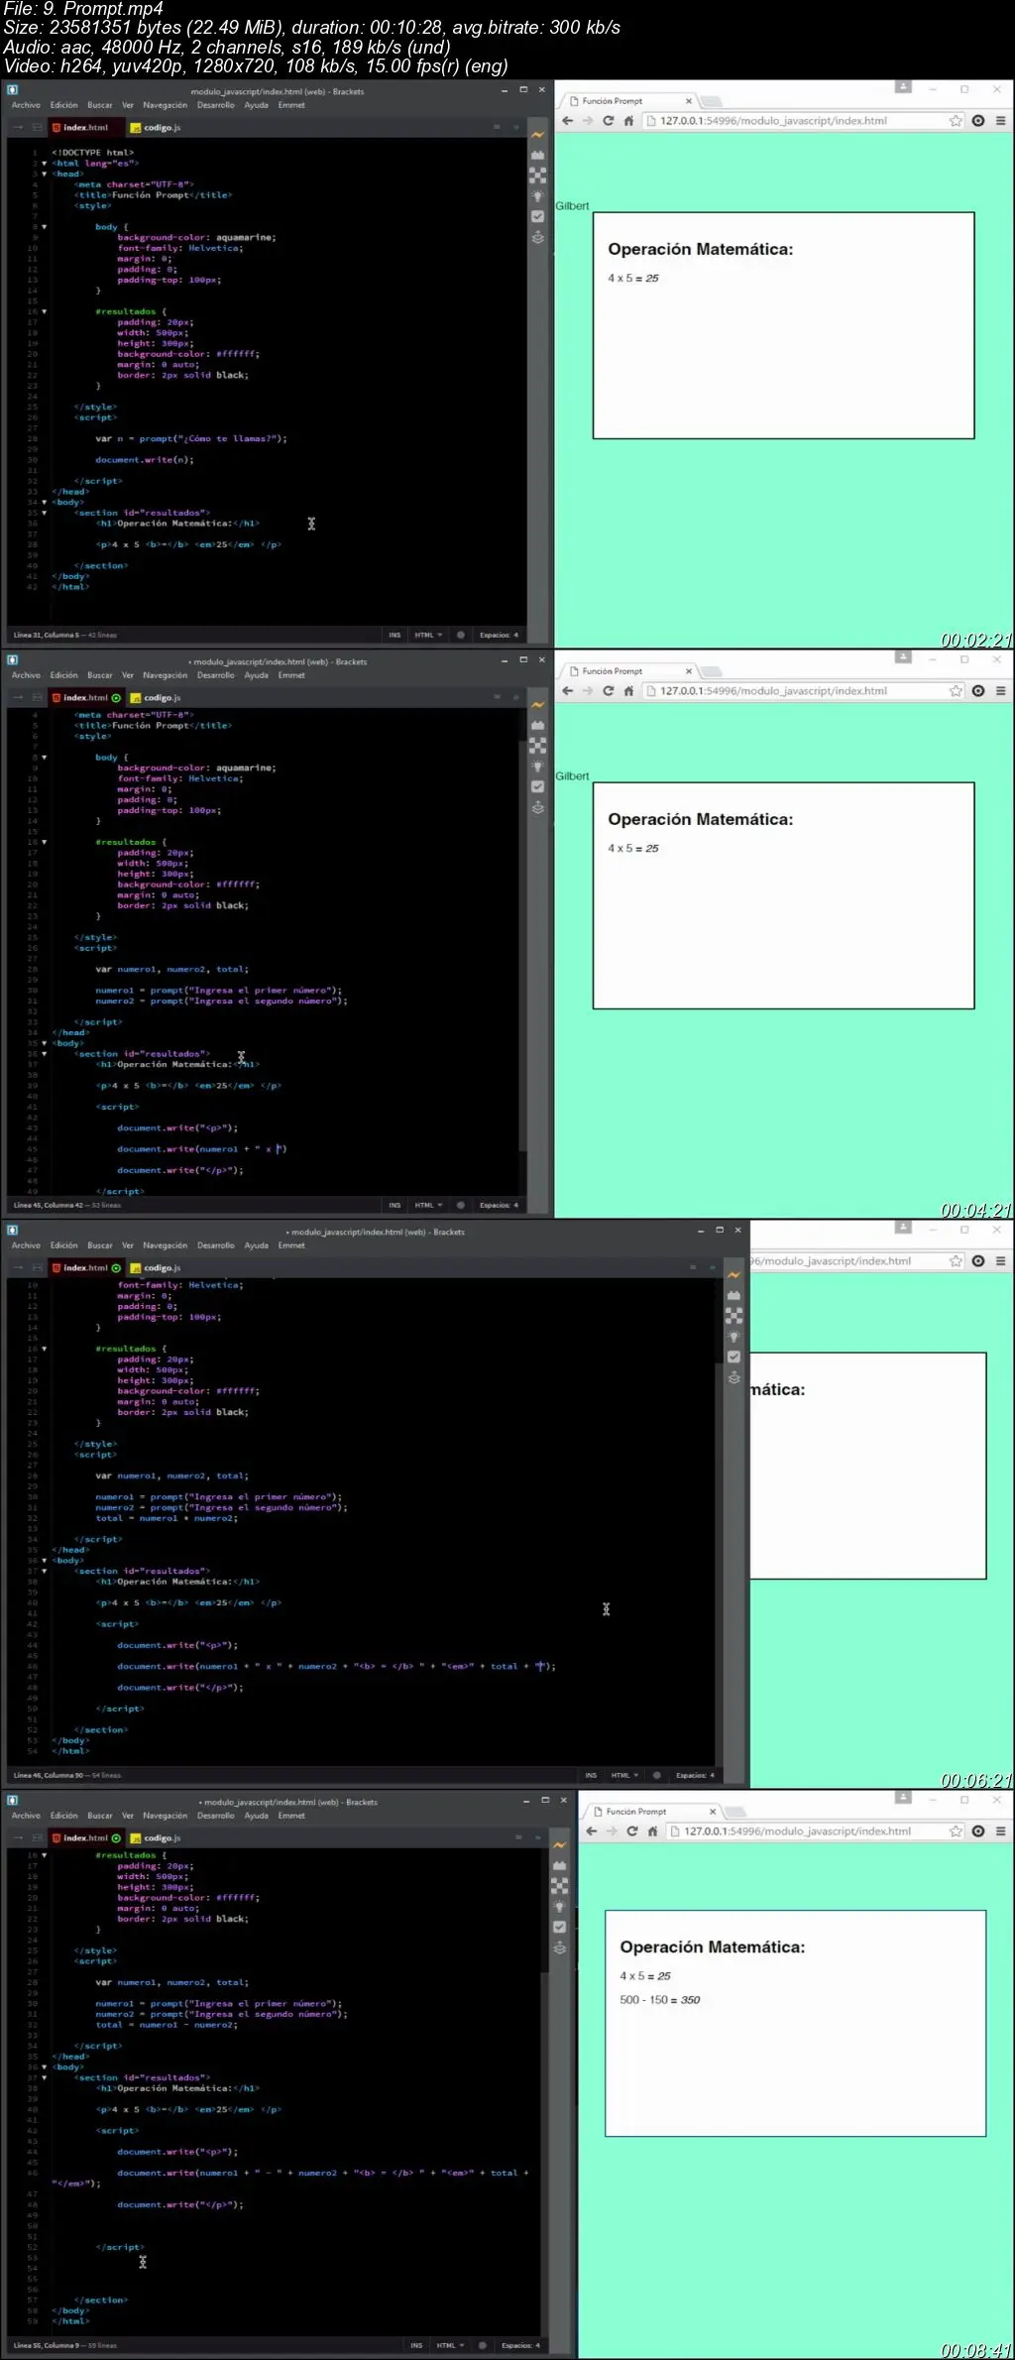
Task: Click Live Preview lightning icon in 00:04:21 frame
Action: (x=538, y=705)
